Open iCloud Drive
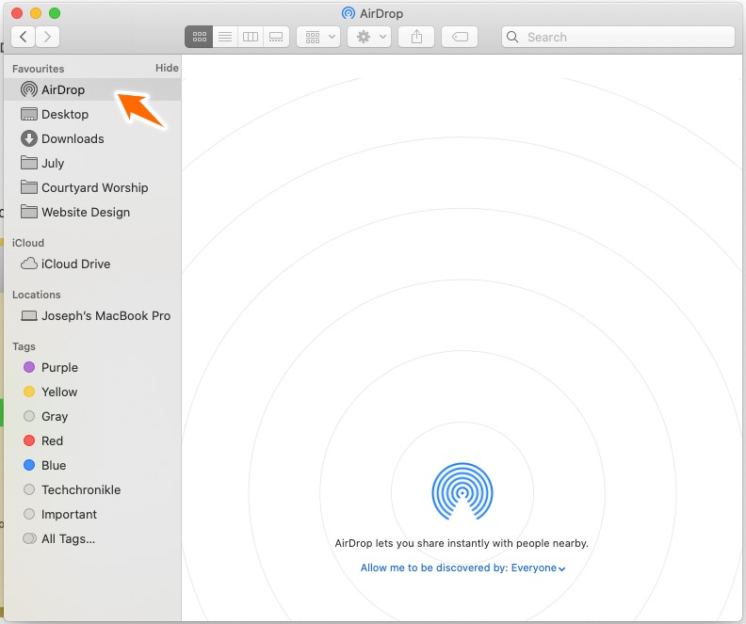Viewport: 746px width, 624px height. 92,264
